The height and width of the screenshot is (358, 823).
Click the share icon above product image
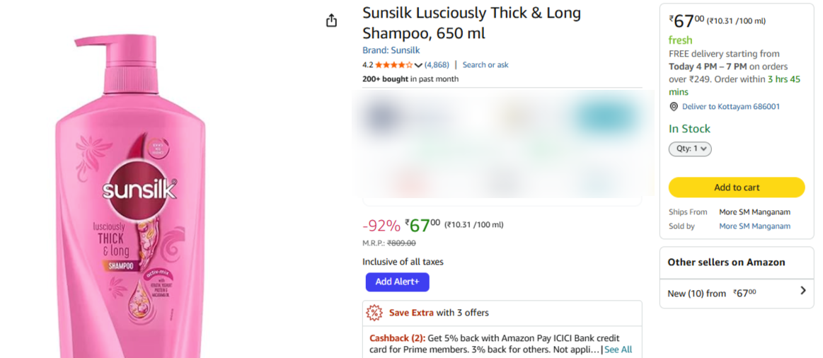click(x=331, y=21)
